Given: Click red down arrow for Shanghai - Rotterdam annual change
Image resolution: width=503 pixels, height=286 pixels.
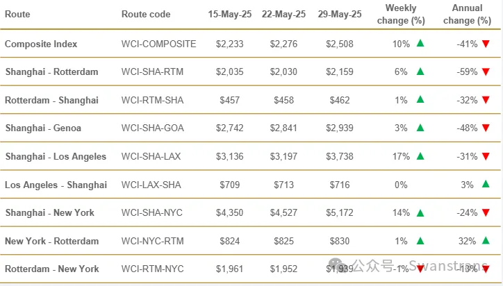Looking at the screenshot, I should [x=486, y=71].
